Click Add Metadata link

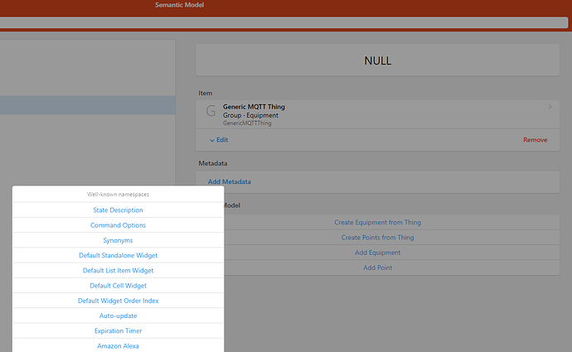tap(230, 182)
